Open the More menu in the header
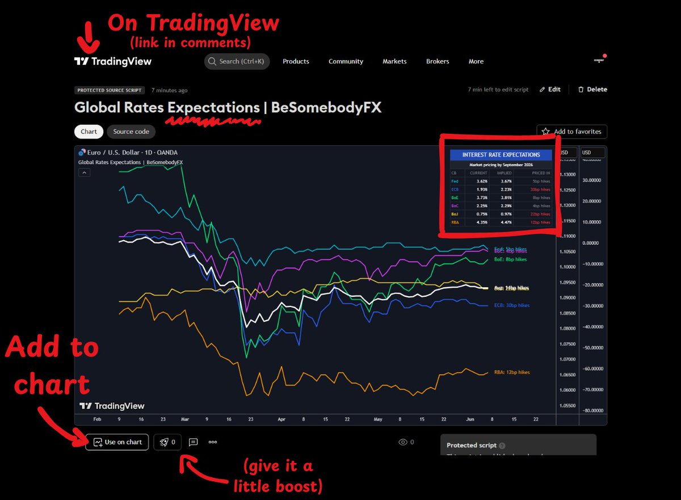 pos(476,61)
